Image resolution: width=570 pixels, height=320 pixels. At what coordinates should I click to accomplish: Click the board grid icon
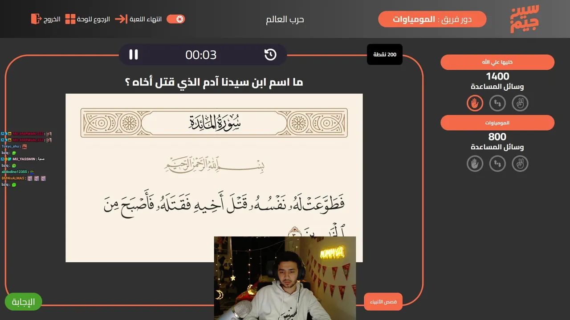tap(70, 19)
